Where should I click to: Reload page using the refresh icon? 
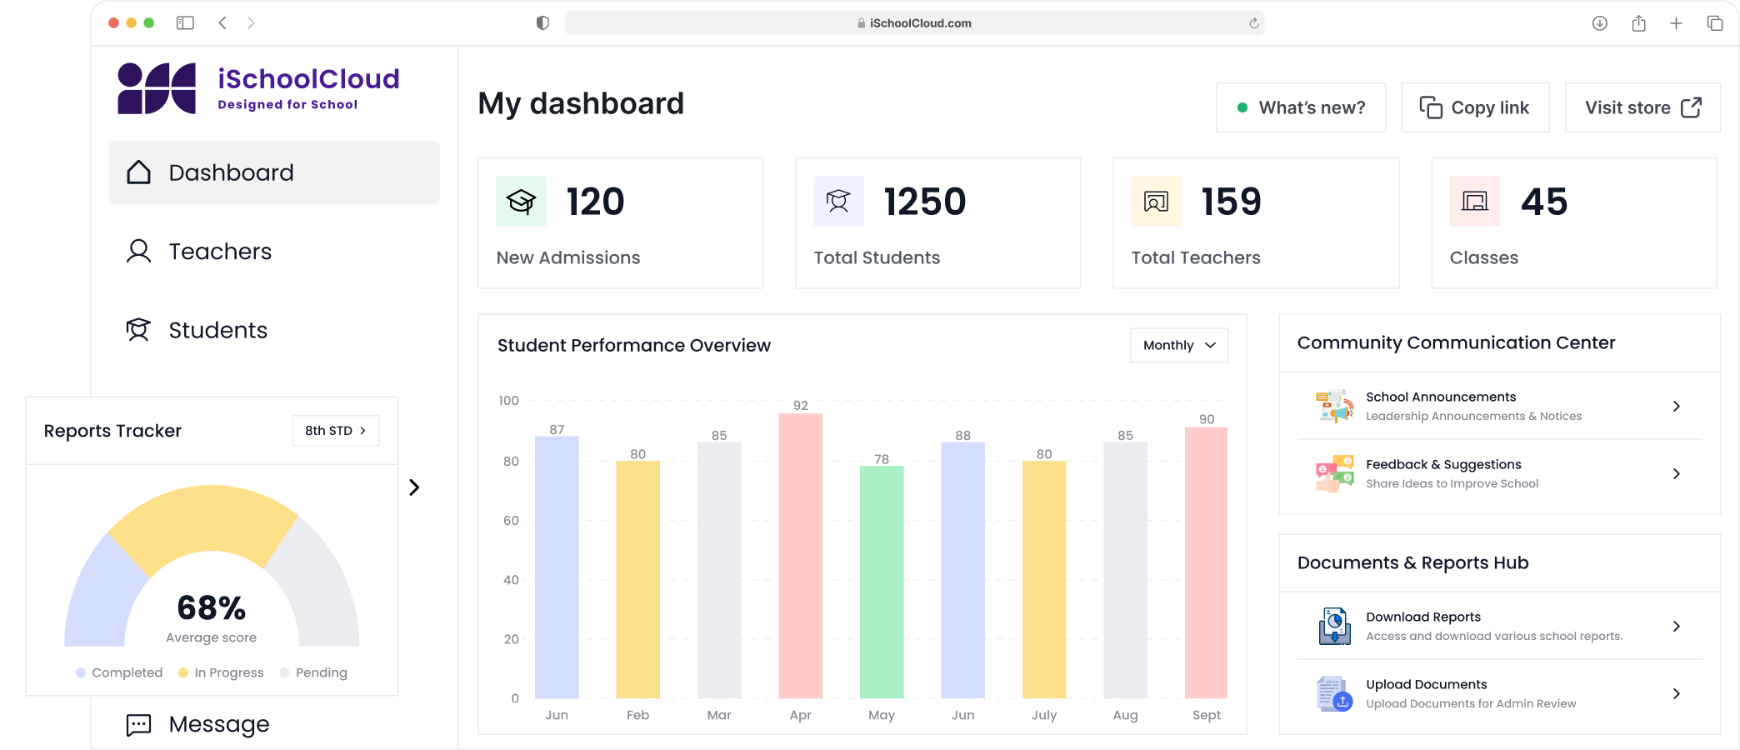(x=1253, y=23)
